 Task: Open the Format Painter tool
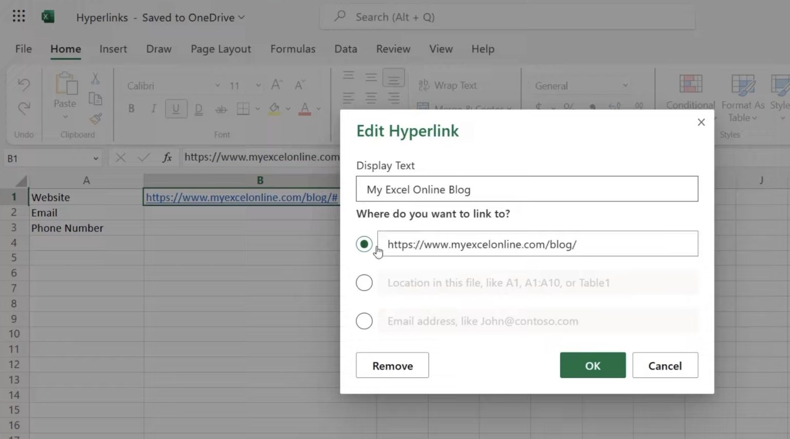(96, 119)
